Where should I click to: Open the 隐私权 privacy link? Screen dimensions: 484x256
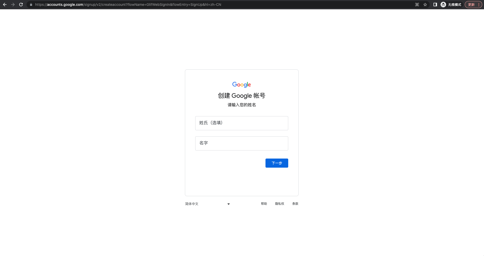coord(279,204)
